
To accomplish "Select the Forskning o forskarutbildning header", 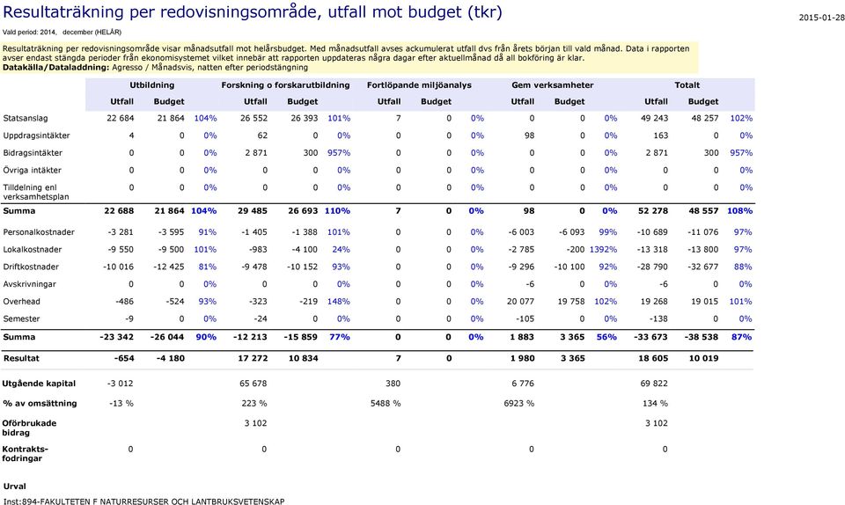I will pos(285,85).
